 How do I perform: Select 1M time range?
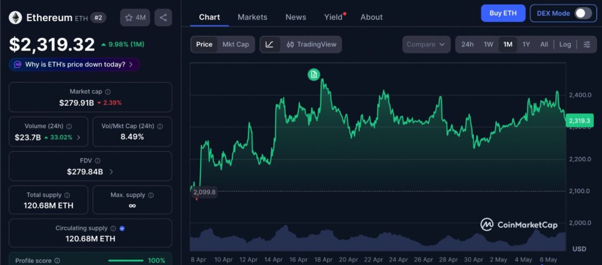508,45
